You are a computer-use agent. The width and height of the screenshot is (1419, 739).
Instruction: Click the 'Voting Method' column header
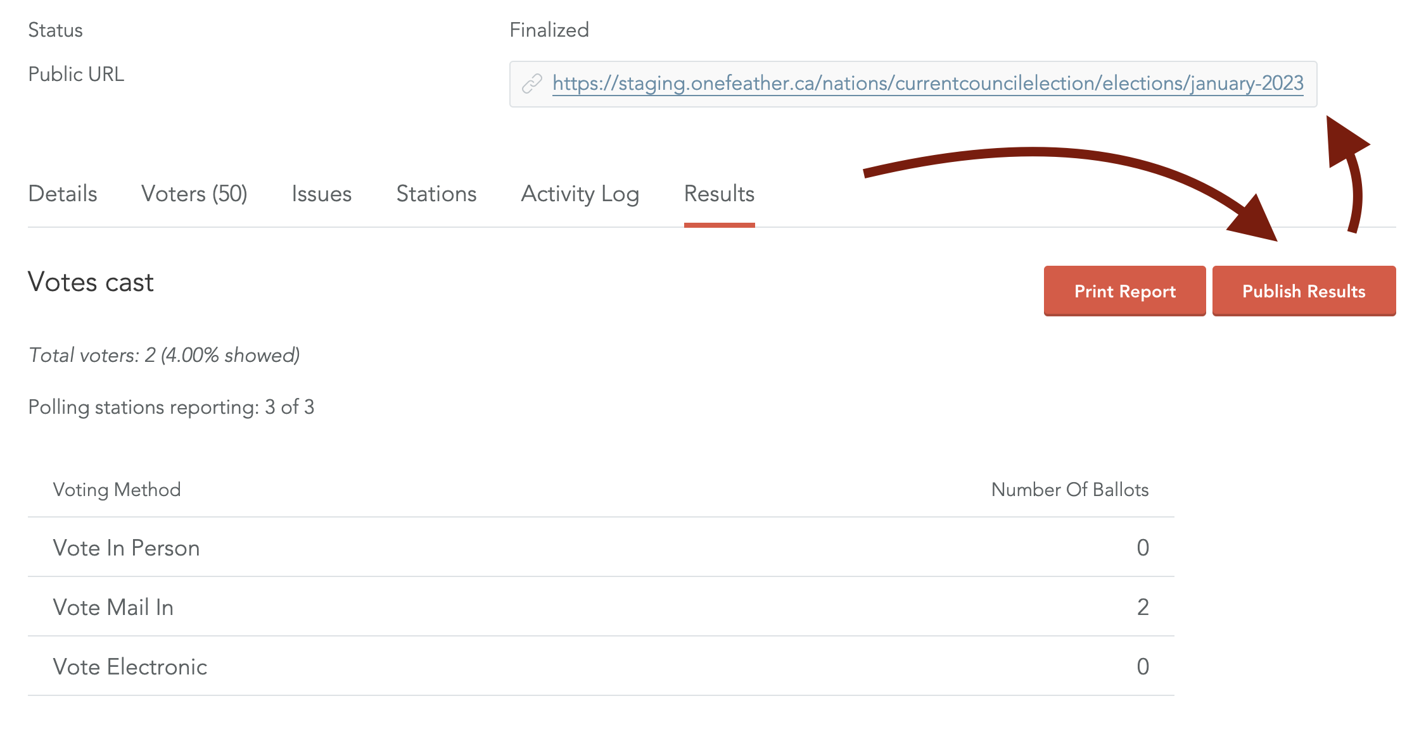(117, 489)
